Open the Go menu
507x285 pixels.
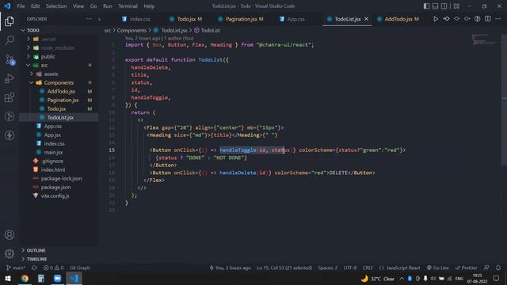tap(93, 6)
